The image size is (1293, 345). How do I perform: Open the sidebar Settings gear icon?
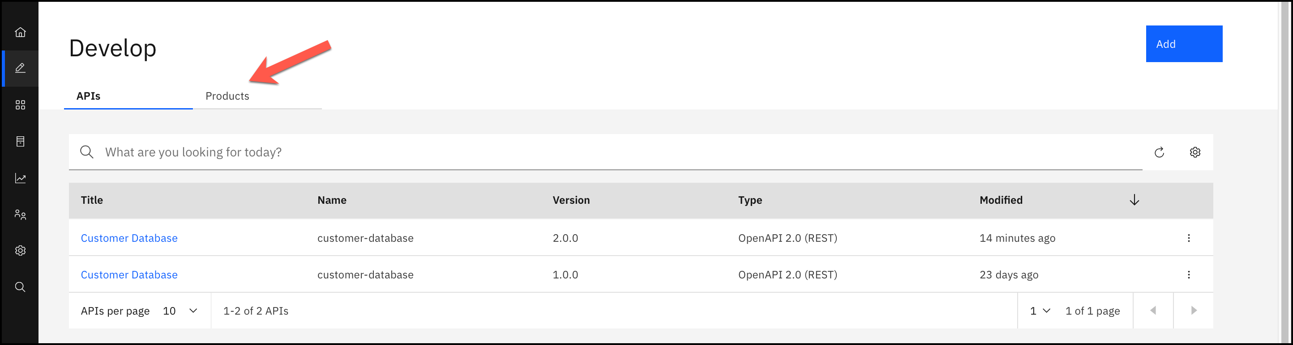(x=20, y=250)
